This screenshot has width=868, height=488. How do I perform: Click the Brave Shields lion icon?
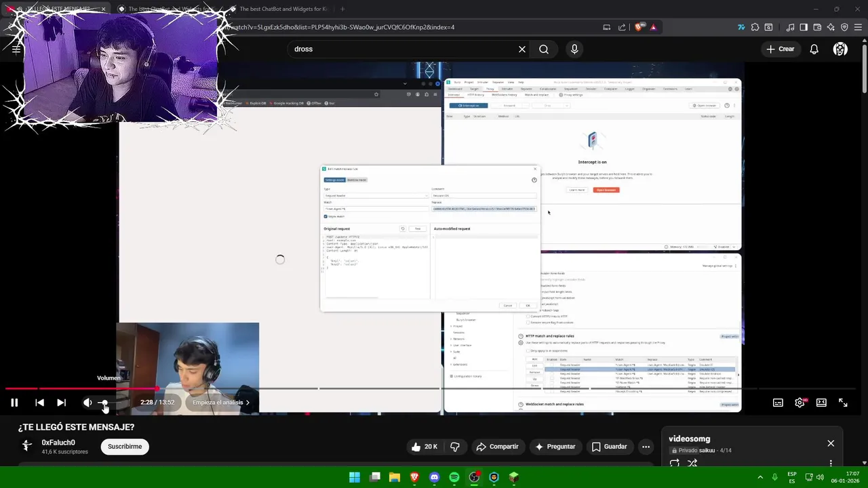[639, 27]
